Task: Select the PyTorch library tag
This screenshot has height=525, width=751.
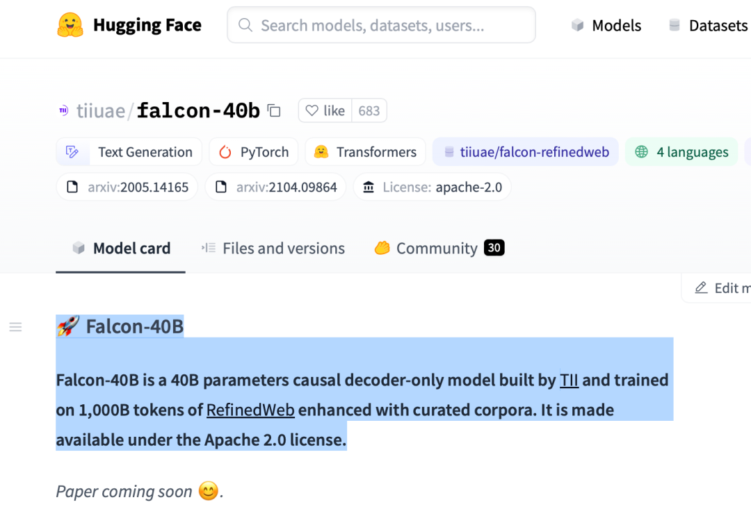Action: 253,152
